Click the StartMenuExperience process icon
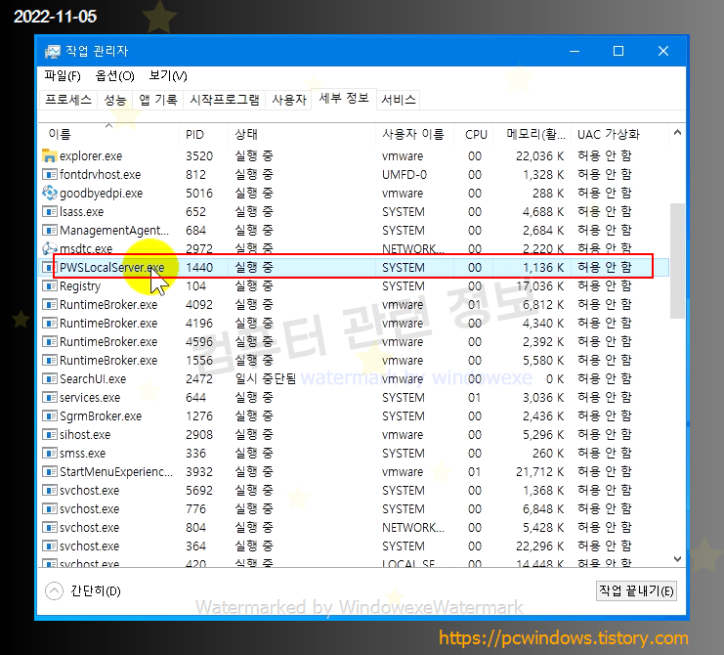The width and height of the screenshot is (724, 655). [x=50, y=471]
